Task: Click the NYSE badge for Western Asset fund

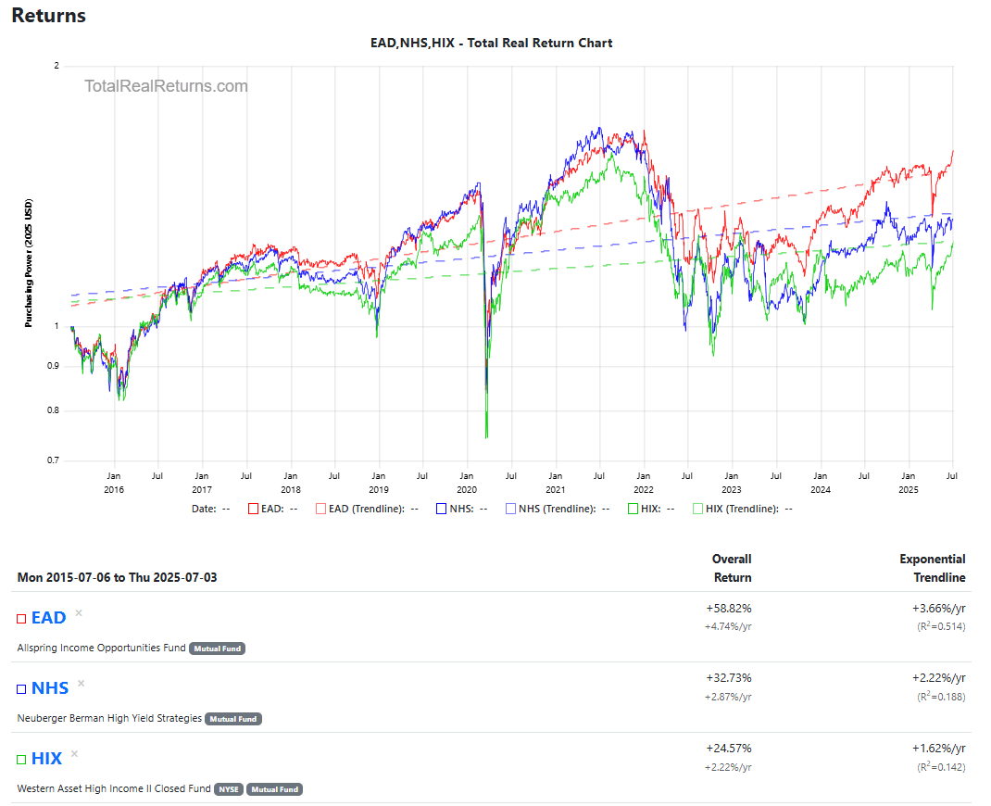Action: pos(229,789)
